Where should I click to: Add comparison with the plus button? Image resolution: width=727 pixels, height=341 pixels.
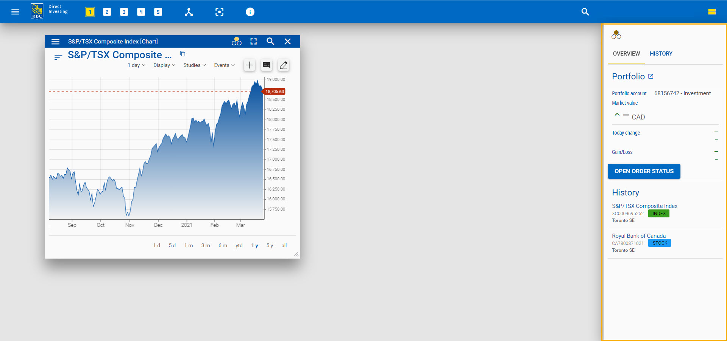point(249,65)
